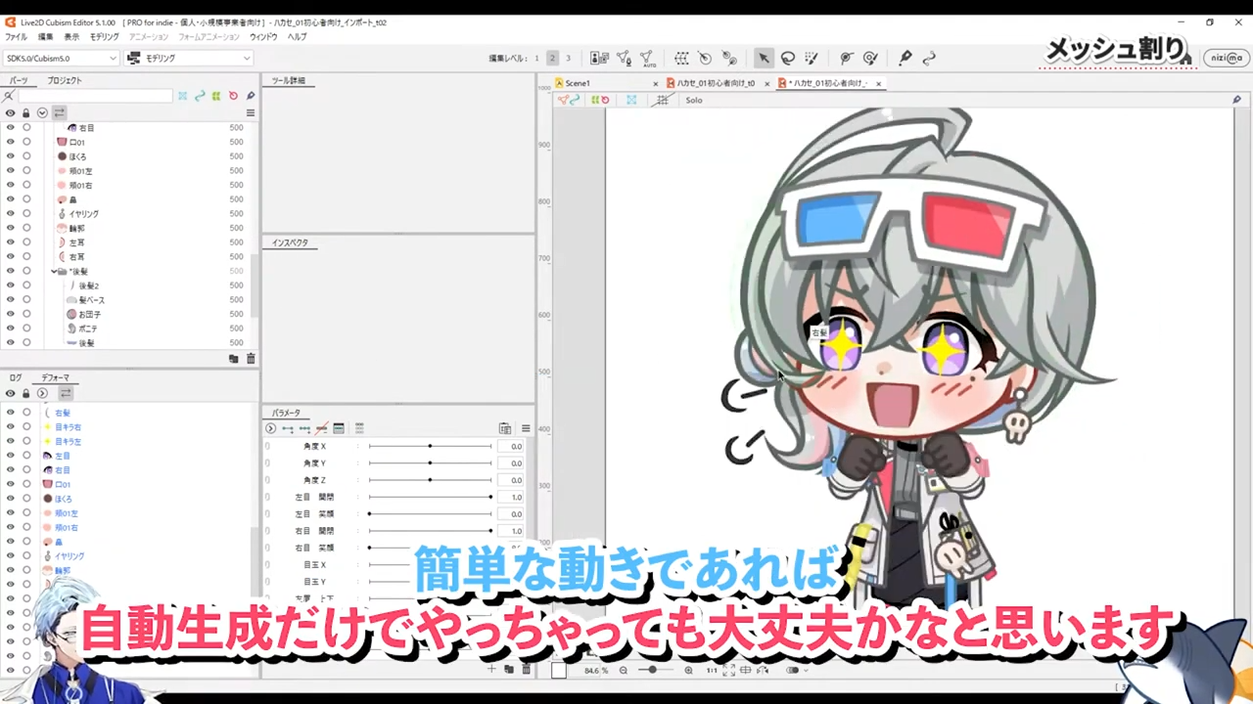
Task: Click the Solo button above the canvas
Action: click(x=693, y=100)
